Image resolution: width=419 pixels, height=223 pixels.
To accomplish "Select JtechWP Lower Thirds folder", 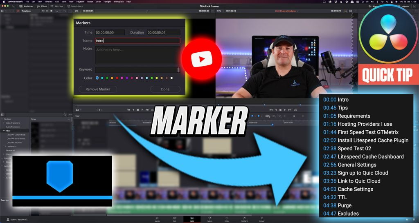I will [16, 135].
